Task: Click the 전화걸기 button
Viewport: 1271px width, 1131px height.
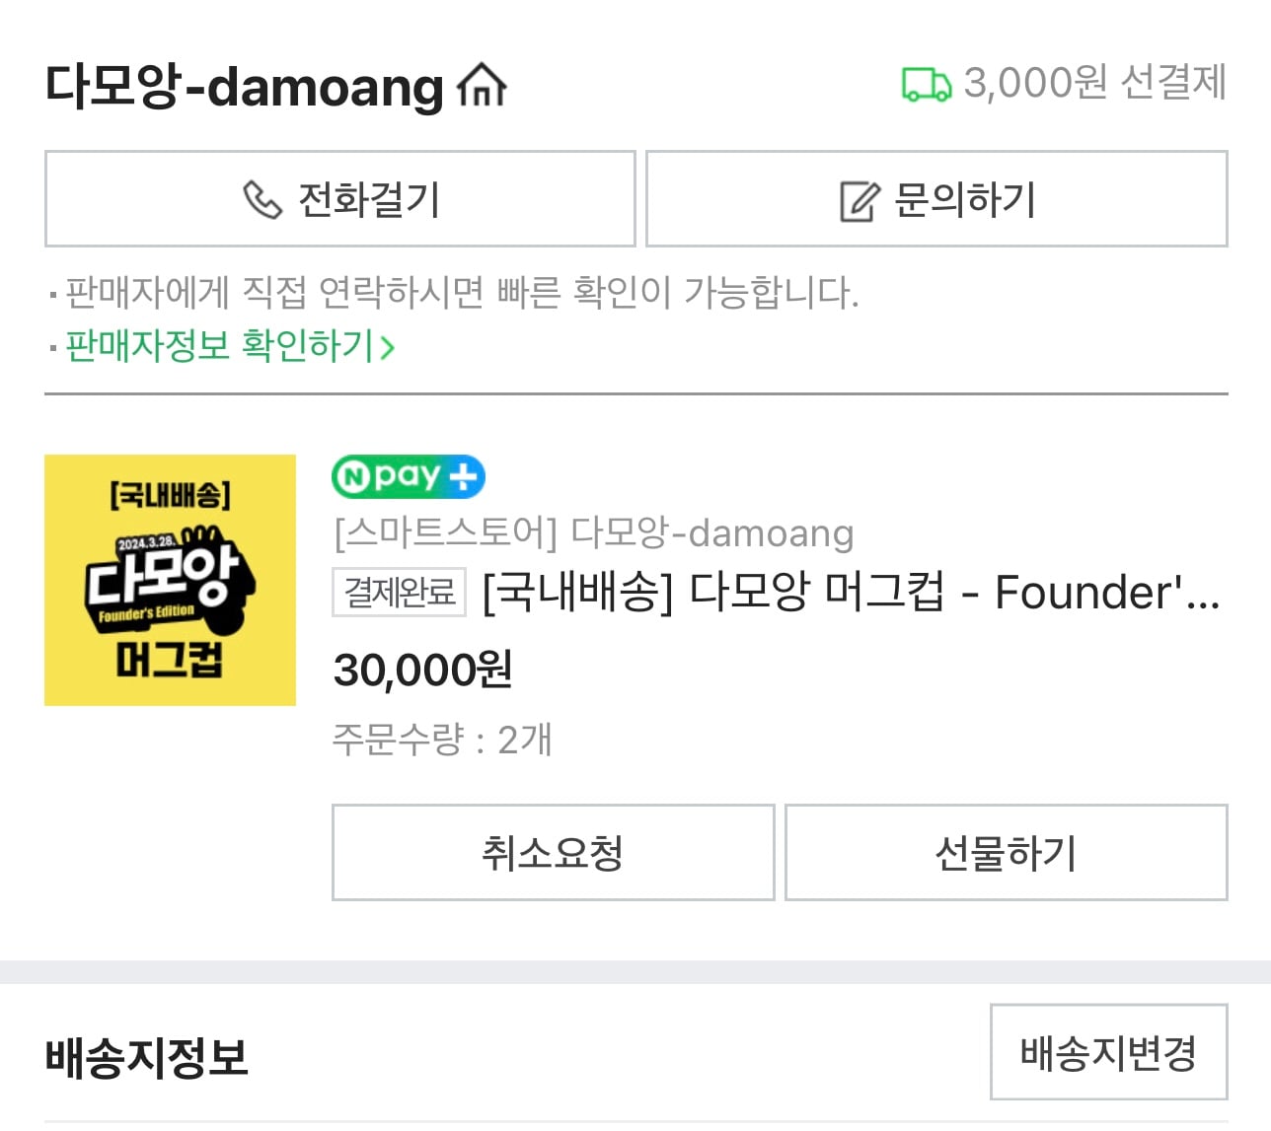Action: (340, 199)
